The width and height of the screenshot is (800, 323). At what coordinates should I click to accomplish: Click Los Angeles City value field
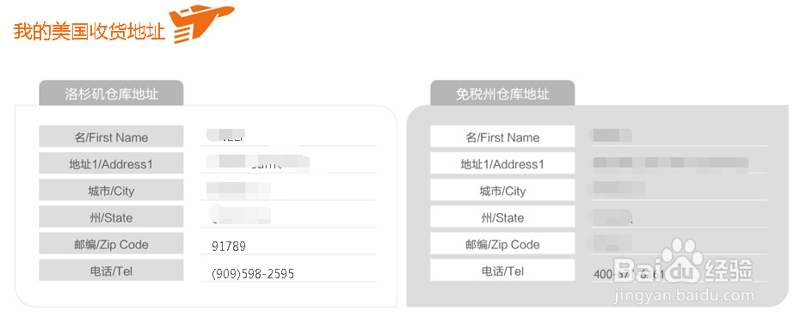point(288,190)
